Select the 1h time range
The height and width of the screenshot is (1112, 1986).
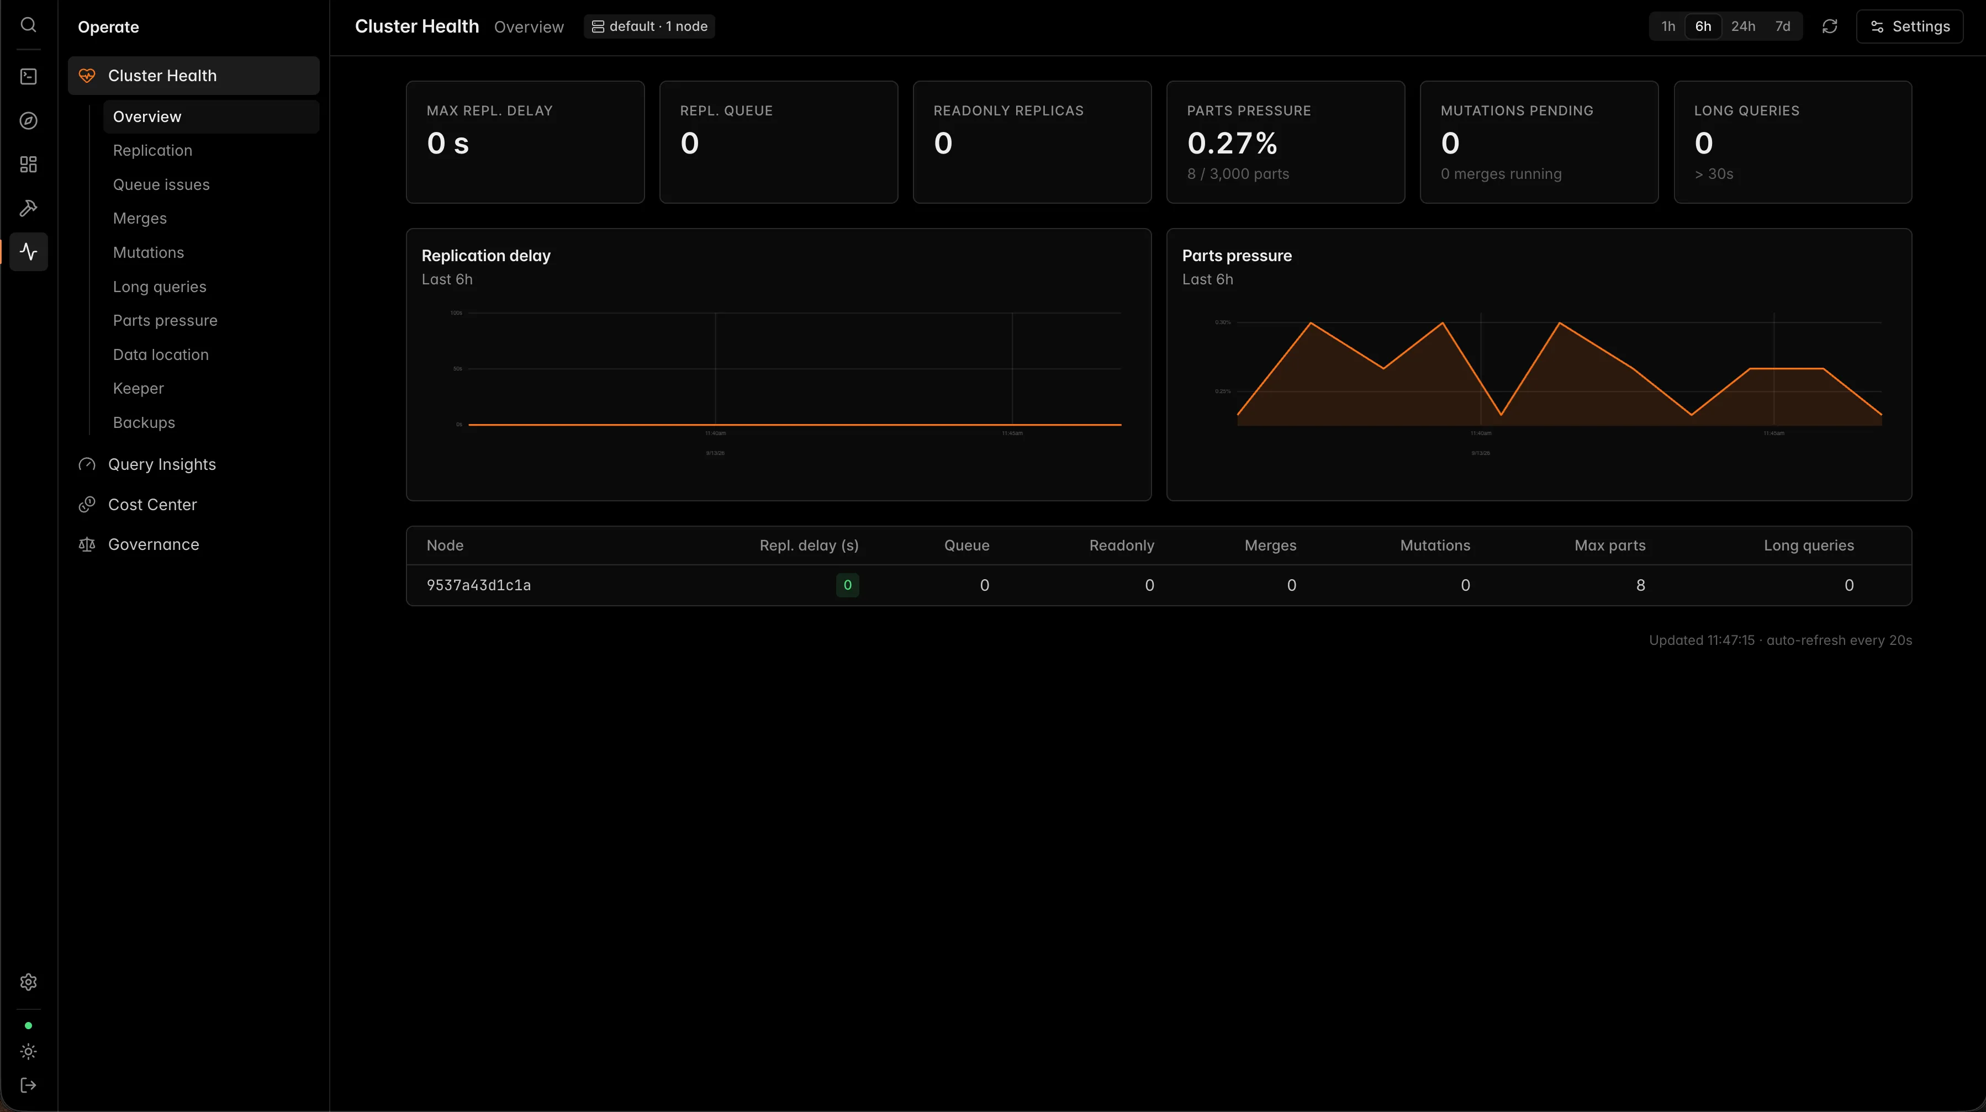[1667, 26]
